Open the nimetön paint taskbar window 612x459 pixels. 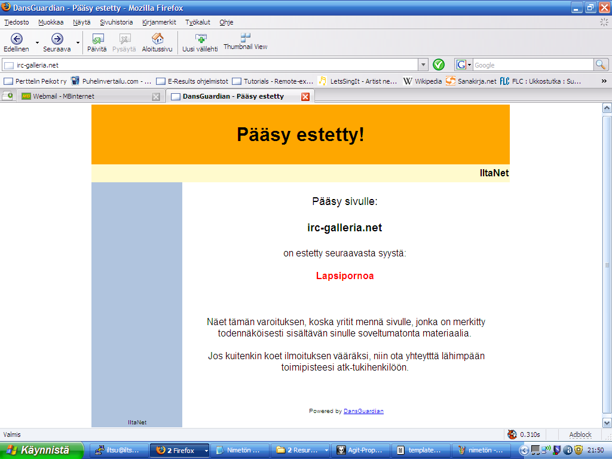[481, 451]
